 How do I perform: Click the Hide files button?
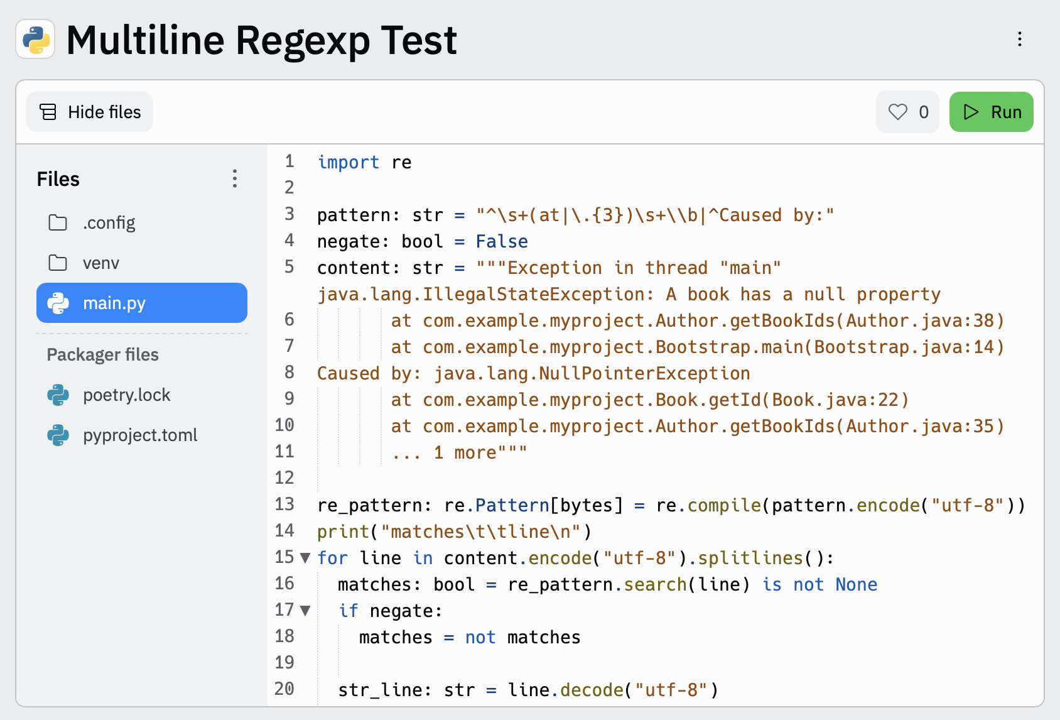click(x=89, y=111)
